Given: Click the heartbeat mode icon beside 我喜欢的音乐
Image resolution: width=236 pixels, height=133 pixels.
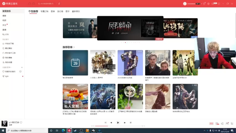Looking at the screenshot, I should click(x=20, y=72).
